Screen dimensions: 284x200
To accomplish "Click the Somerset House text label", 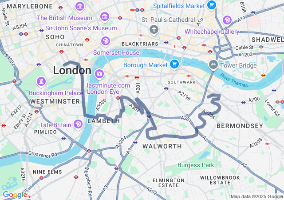I will tap(116, 52).
